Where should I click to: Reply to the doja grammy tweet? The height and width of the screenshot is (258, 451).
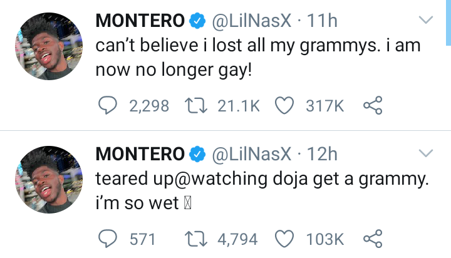tap(109, 239)
